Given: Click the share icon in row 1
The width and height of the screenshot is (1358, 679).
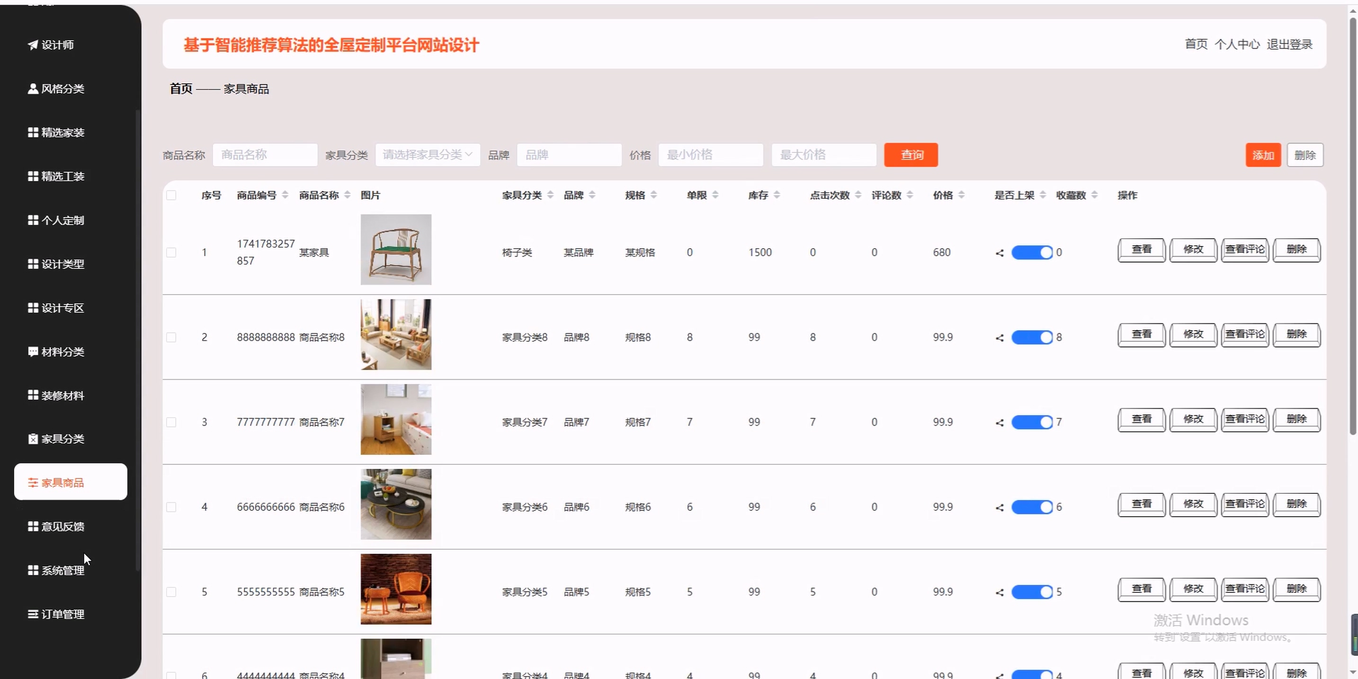Looking at the screenshot, I should point(1000,253).
